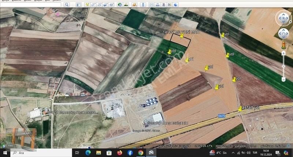Click the TUR language indicator
Image resolution: width=293 pixels, height=157 pixels.
click(x=255, y=153)
